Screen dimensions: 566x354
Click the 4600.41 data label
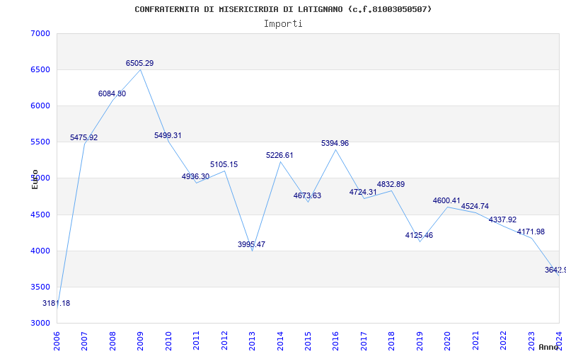447,200
